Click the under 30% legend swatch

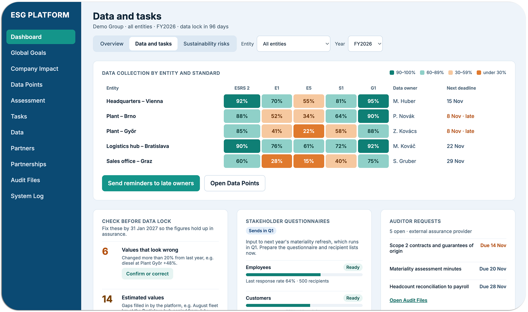point(479,73)
